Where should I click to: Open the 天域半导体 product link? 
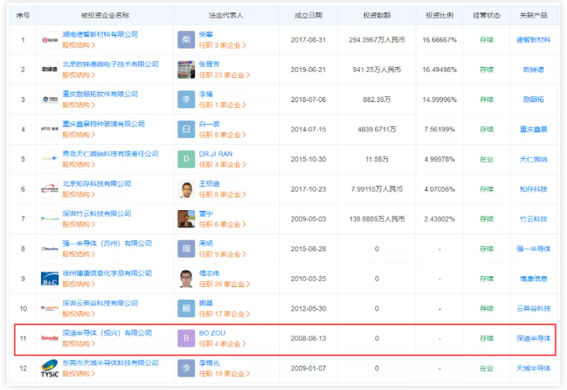(x=533, y=368)
